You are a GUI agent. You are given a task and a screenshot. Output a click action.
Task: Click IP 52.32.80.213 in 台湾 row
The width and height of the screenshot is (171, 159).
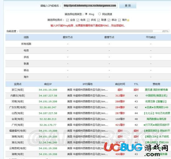(48, 119)
